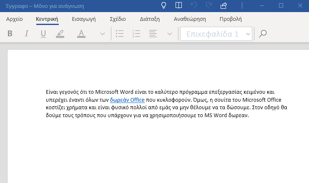Screen dimensions: 309x183
Task: Open the Αναθεώρηση tab
Action: pyautogui.click(x=190, y=19)
